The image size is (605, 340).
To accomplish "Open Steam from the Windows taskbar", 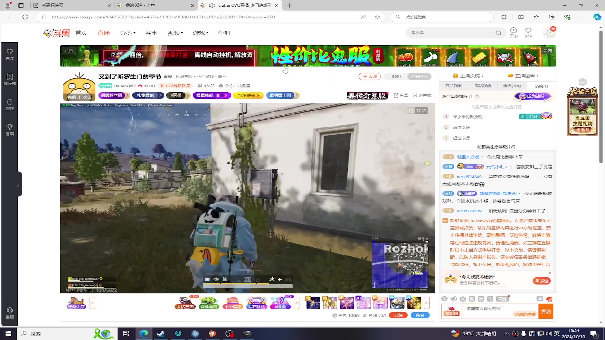I will [x=161, y=333].
